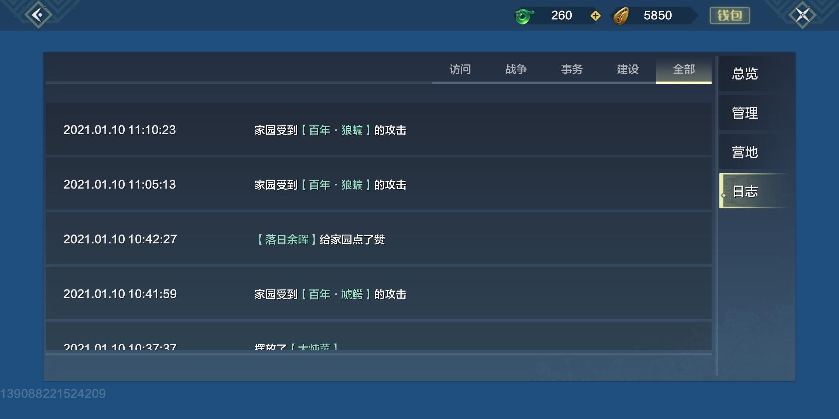Screen dimensions: 839x419
Task: Click the 5850 shell coin amount
Action: [657, 16]
